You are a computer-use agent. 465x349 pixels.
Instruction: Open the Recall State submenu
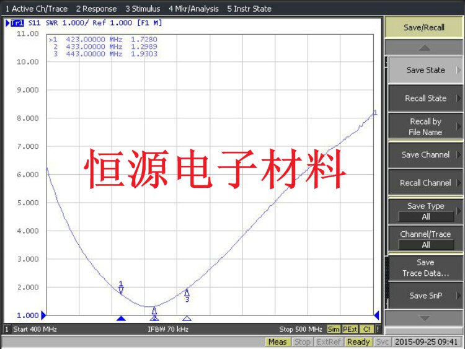click(x=425, y=98)
